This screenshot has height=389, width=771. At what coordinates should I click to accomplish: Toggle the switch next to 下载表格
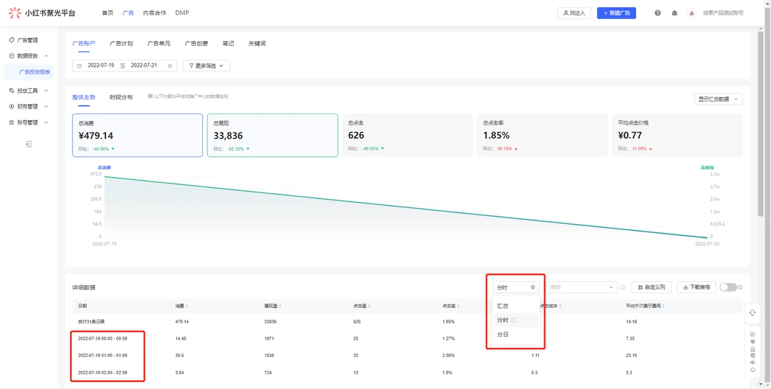727,288
